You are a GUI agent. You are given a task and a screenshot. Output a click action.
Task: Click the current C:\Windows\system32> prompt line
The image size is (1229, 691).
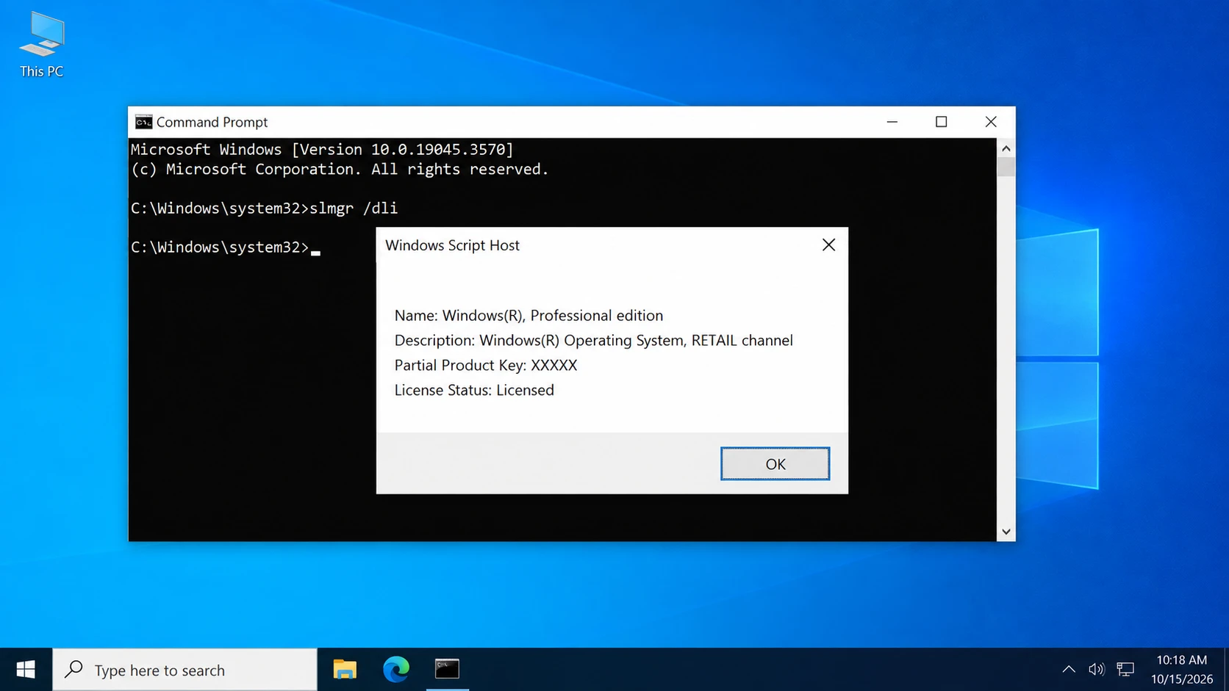pyautogui.click(x=225, y=247)
